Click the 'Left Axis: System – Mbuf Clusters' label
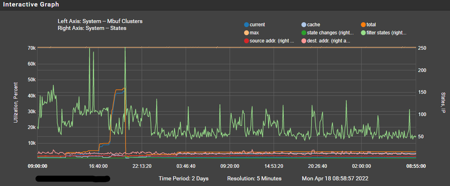Viewport: 450px width, 186px height. tap(100, 21)
